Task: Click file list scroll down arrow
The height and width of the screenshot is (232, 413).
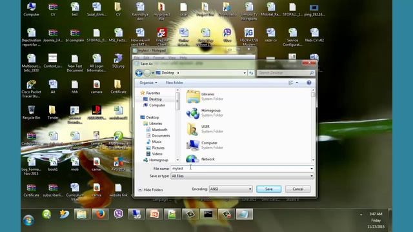Action: point(313,160)
